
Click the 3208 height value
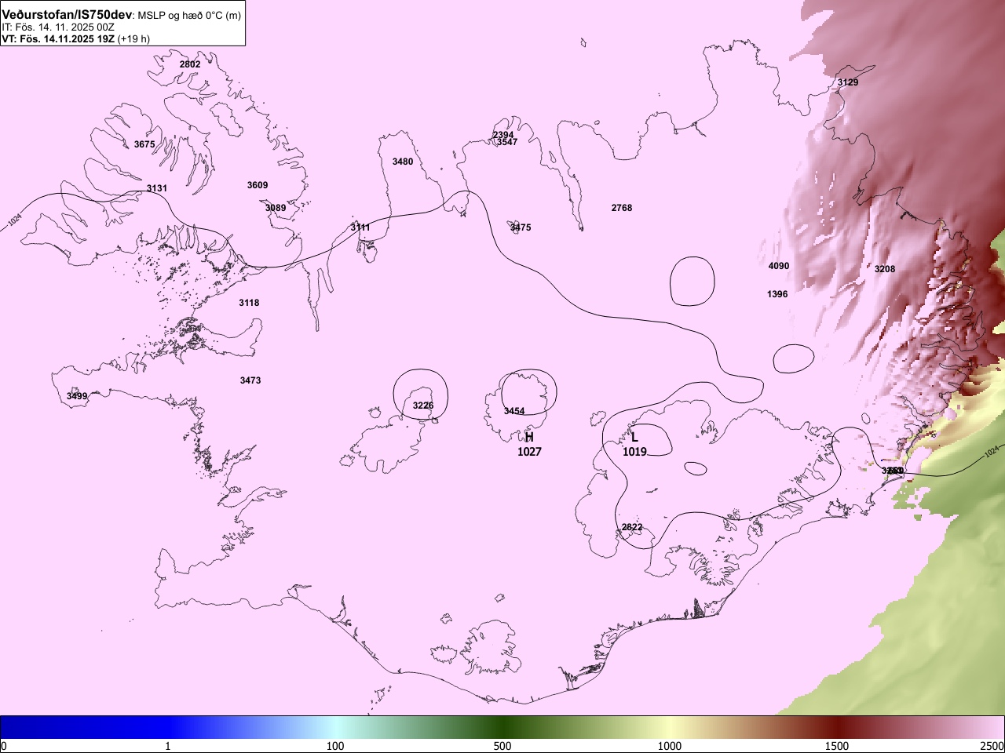coord(885,269)
